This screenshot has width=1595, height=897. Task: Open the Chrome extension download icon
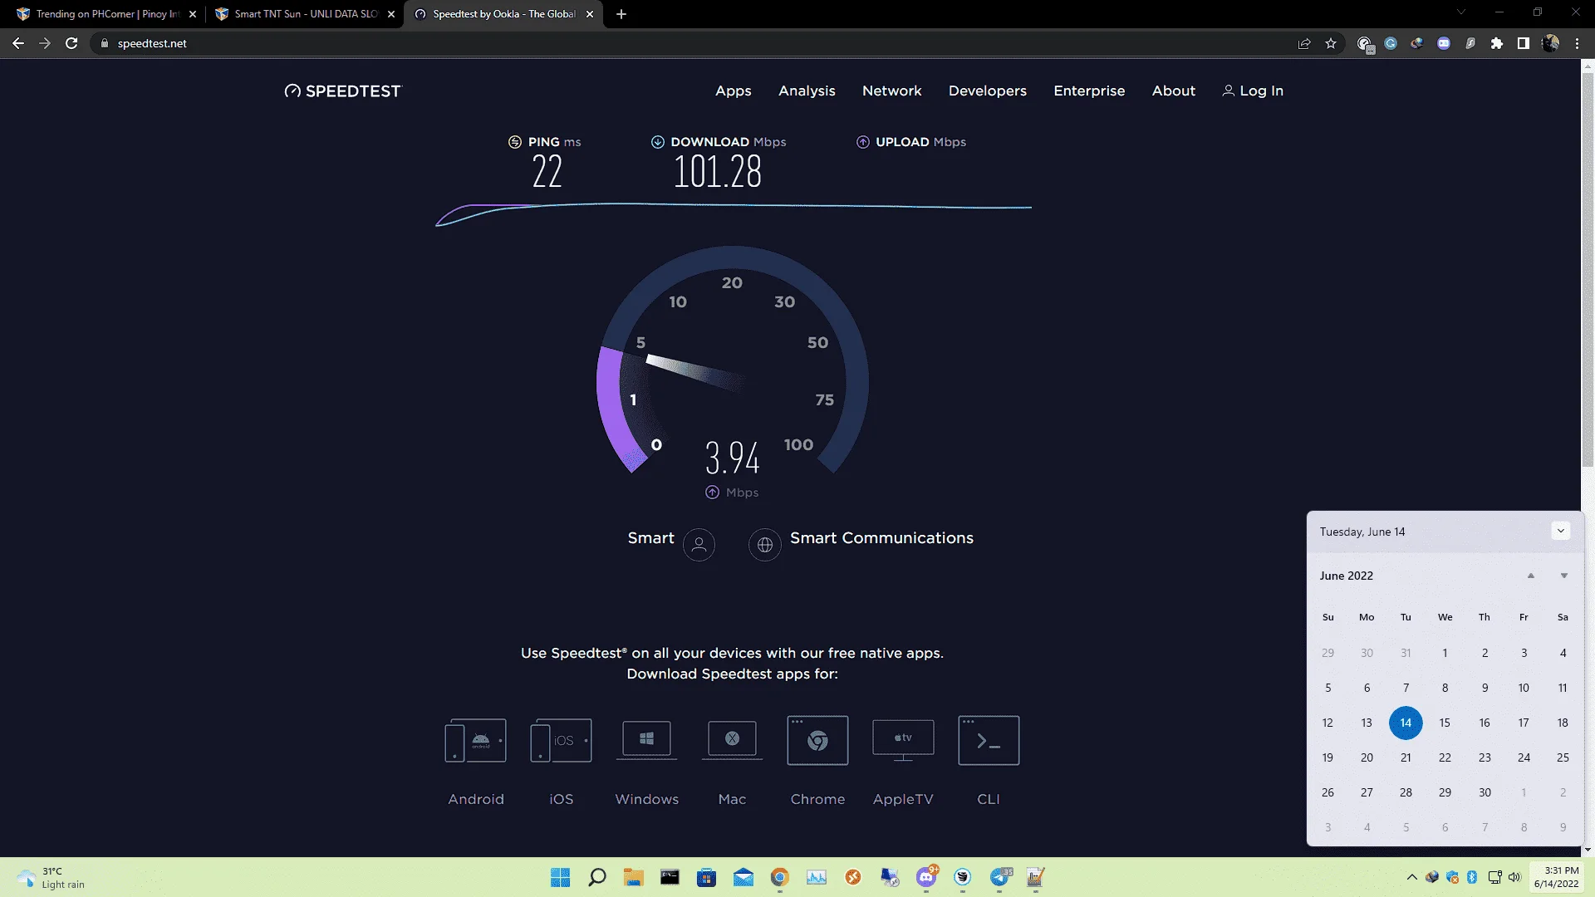coord(817,740)
